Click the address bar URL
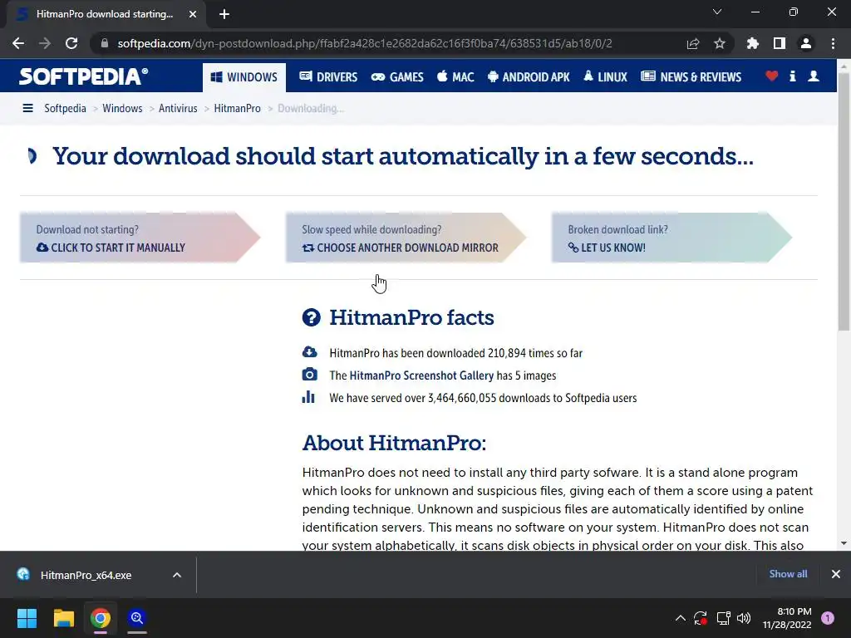The width and height of the screenshot is (851, 638). tap(365, 43)
